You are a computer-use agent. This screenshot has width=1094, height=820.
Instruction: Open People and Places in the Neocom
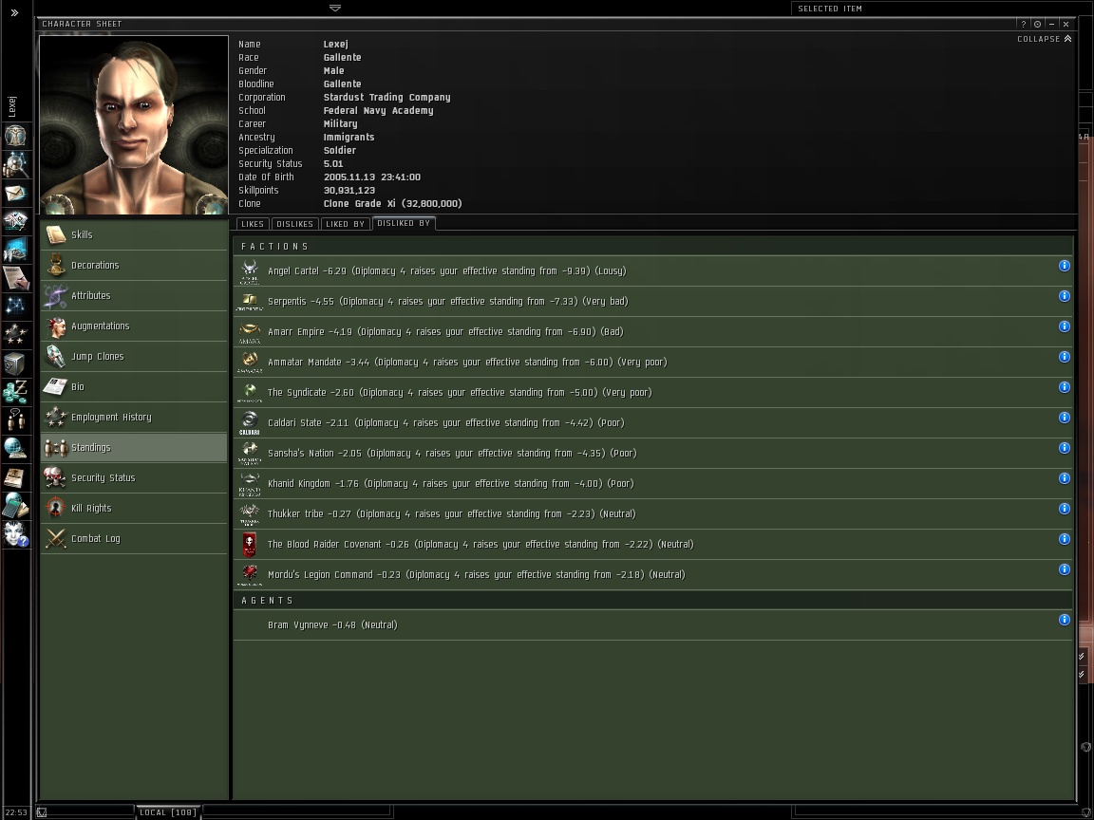15,164
